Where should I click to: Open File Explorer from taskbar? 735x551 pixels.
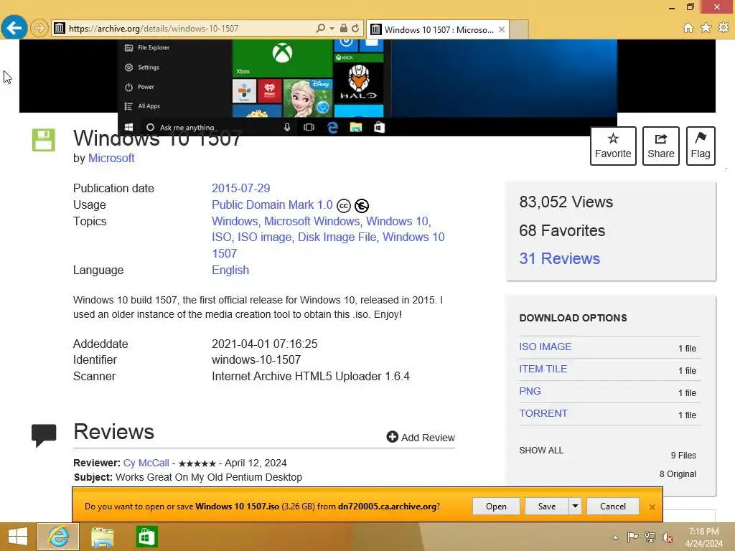[x=102, y=537]
